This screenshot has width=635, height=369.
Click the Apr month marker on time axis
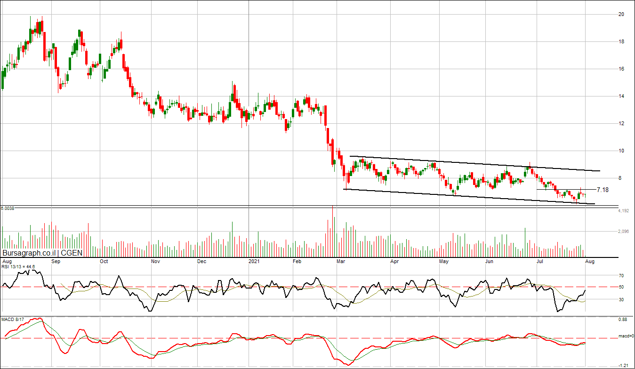[x=394, y=261]
